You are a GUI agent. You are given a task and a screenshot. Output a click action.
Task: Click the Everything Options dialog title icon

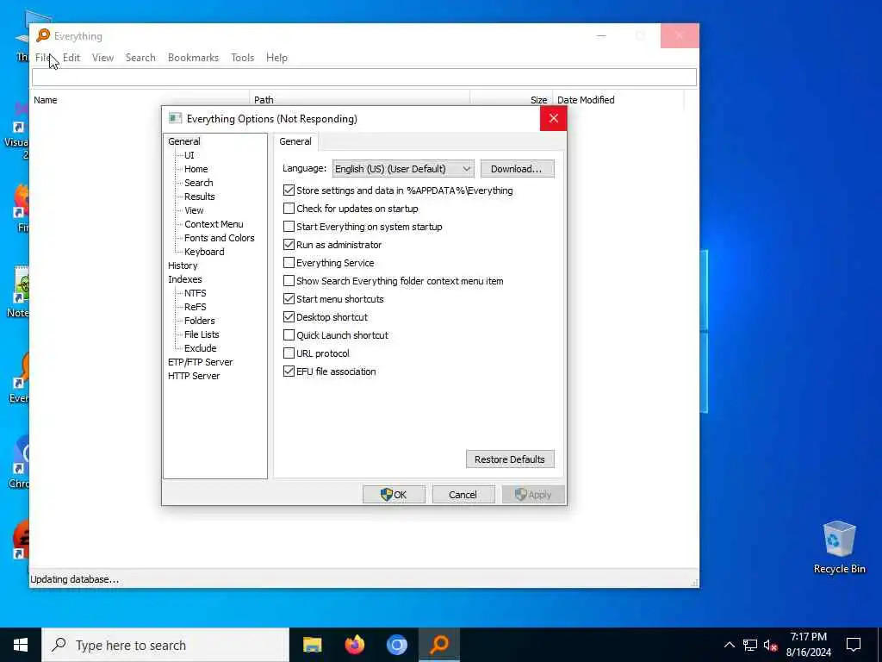pos(175,118)
